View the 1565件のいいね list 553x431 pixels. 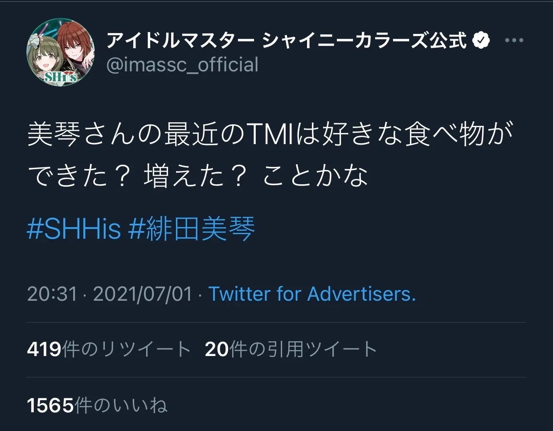click(97, 406)
